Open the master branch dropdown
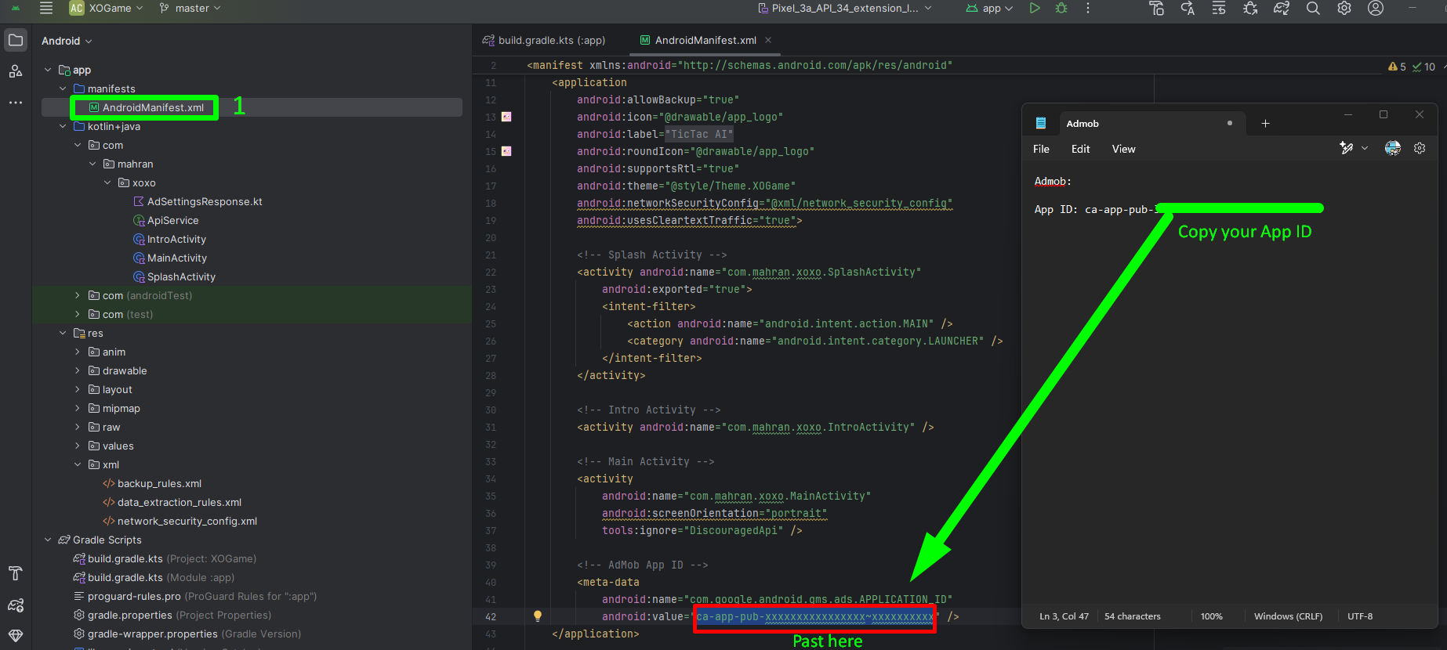 click(190, 9)
